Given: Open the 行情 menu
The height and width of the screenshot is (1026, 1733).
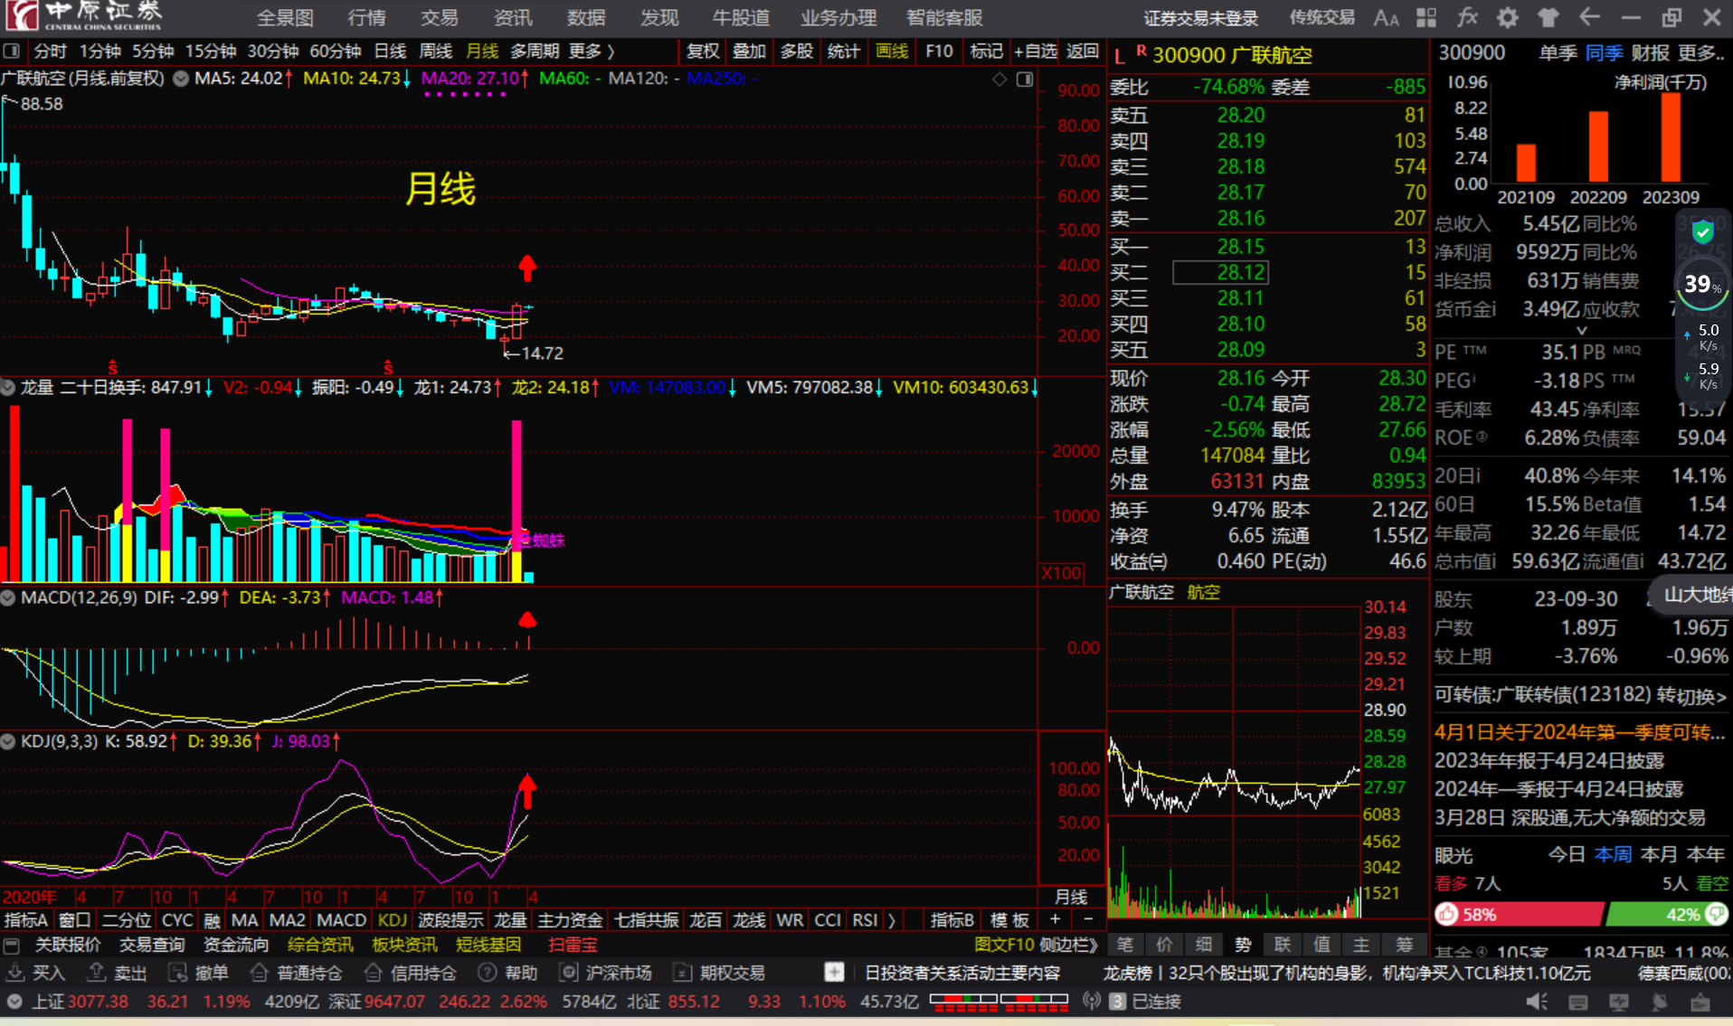Looking at the screenshot, I should (x=367, y=18).
